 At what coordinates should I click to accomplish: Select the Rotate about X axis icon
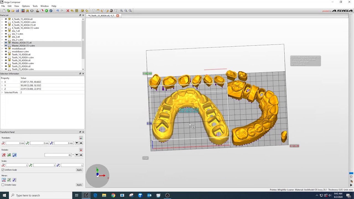pyautogui.click(x=4, y=155)
